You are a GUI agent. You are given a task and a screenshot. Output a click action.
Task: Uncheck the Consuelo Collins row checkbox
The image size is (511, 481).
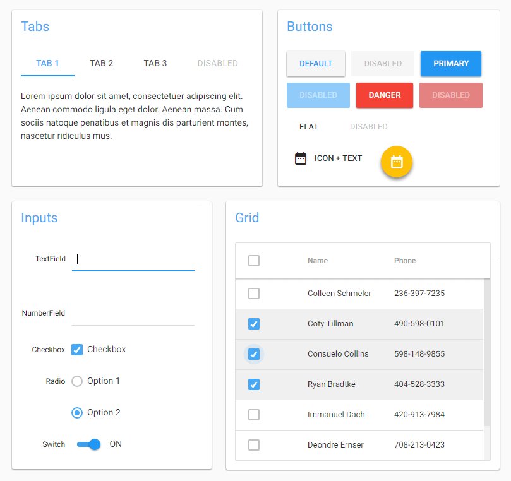254,354
